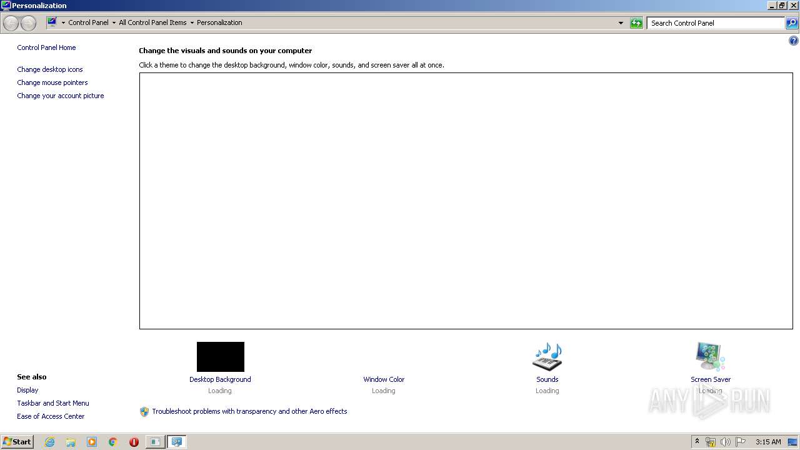Click the Aero troubleshoot shield icon

click(144, 411)
